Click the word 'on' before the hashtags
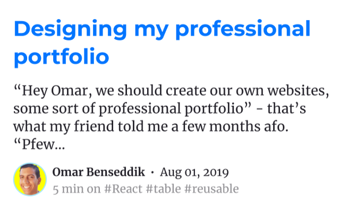 point(94,189)
